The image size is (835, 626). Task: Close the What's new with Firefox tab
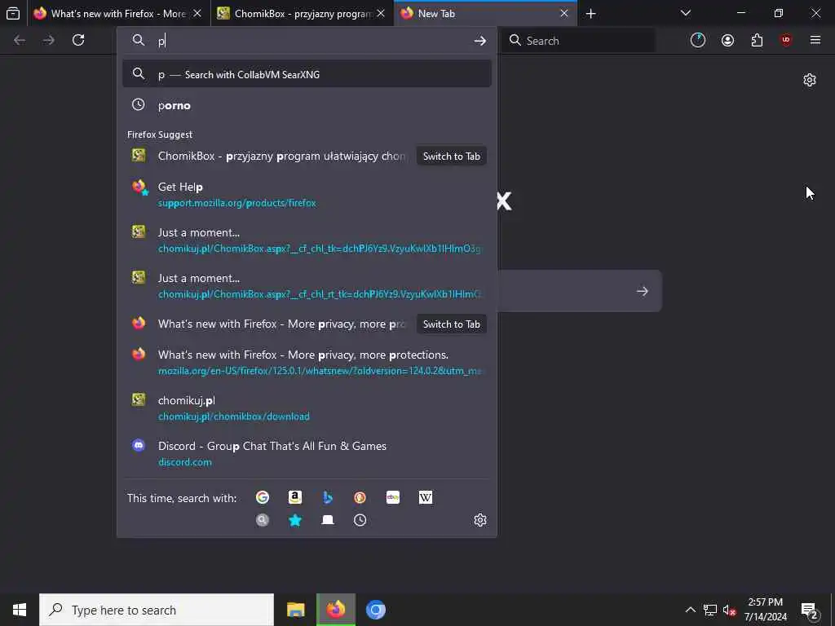(x=197, y=13)
